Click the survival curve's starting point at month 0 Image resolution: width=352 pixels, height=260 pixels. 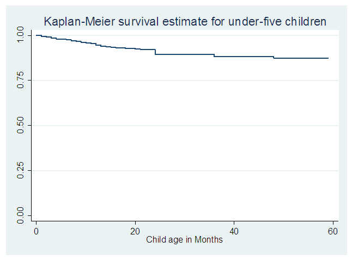(37, 35)
